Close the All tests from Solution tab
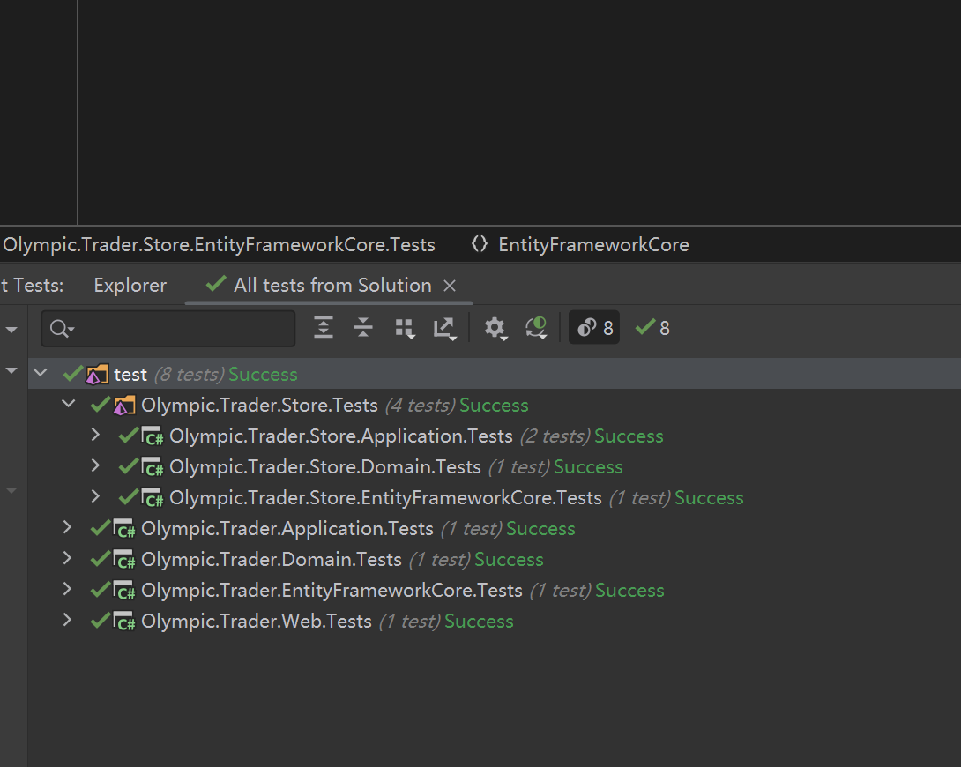 [x=450, y=286]
